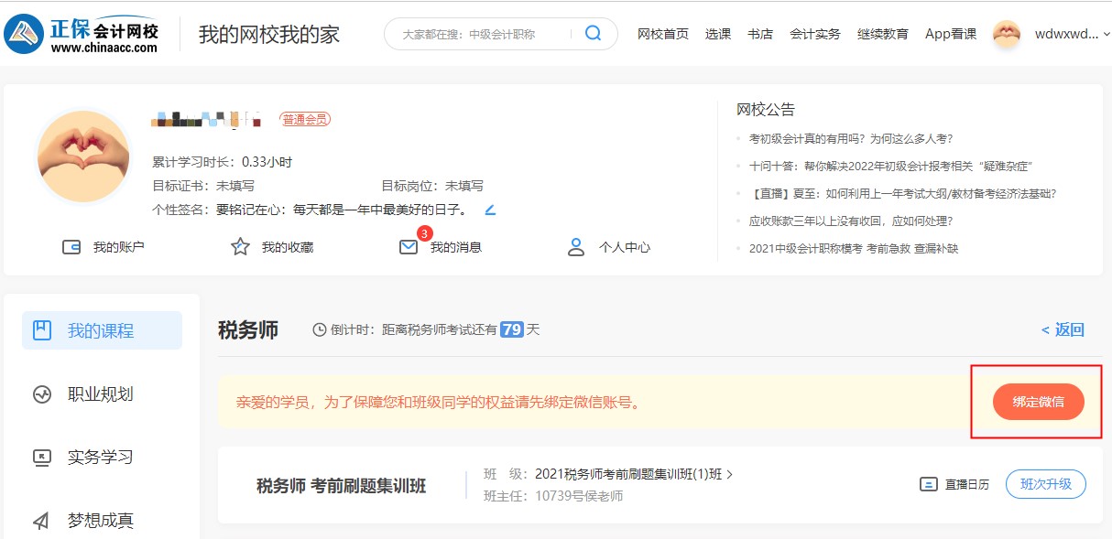Click the 班次升级 button
This screenshot has height=539, width=1112.
[x=1046, y=484]
